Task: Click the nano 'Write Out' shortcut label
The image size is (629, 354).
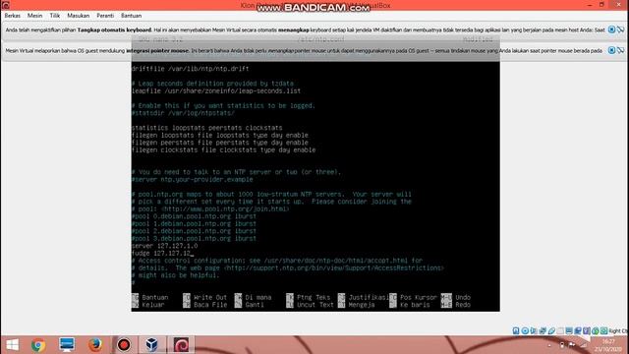Action: point(210,297)
